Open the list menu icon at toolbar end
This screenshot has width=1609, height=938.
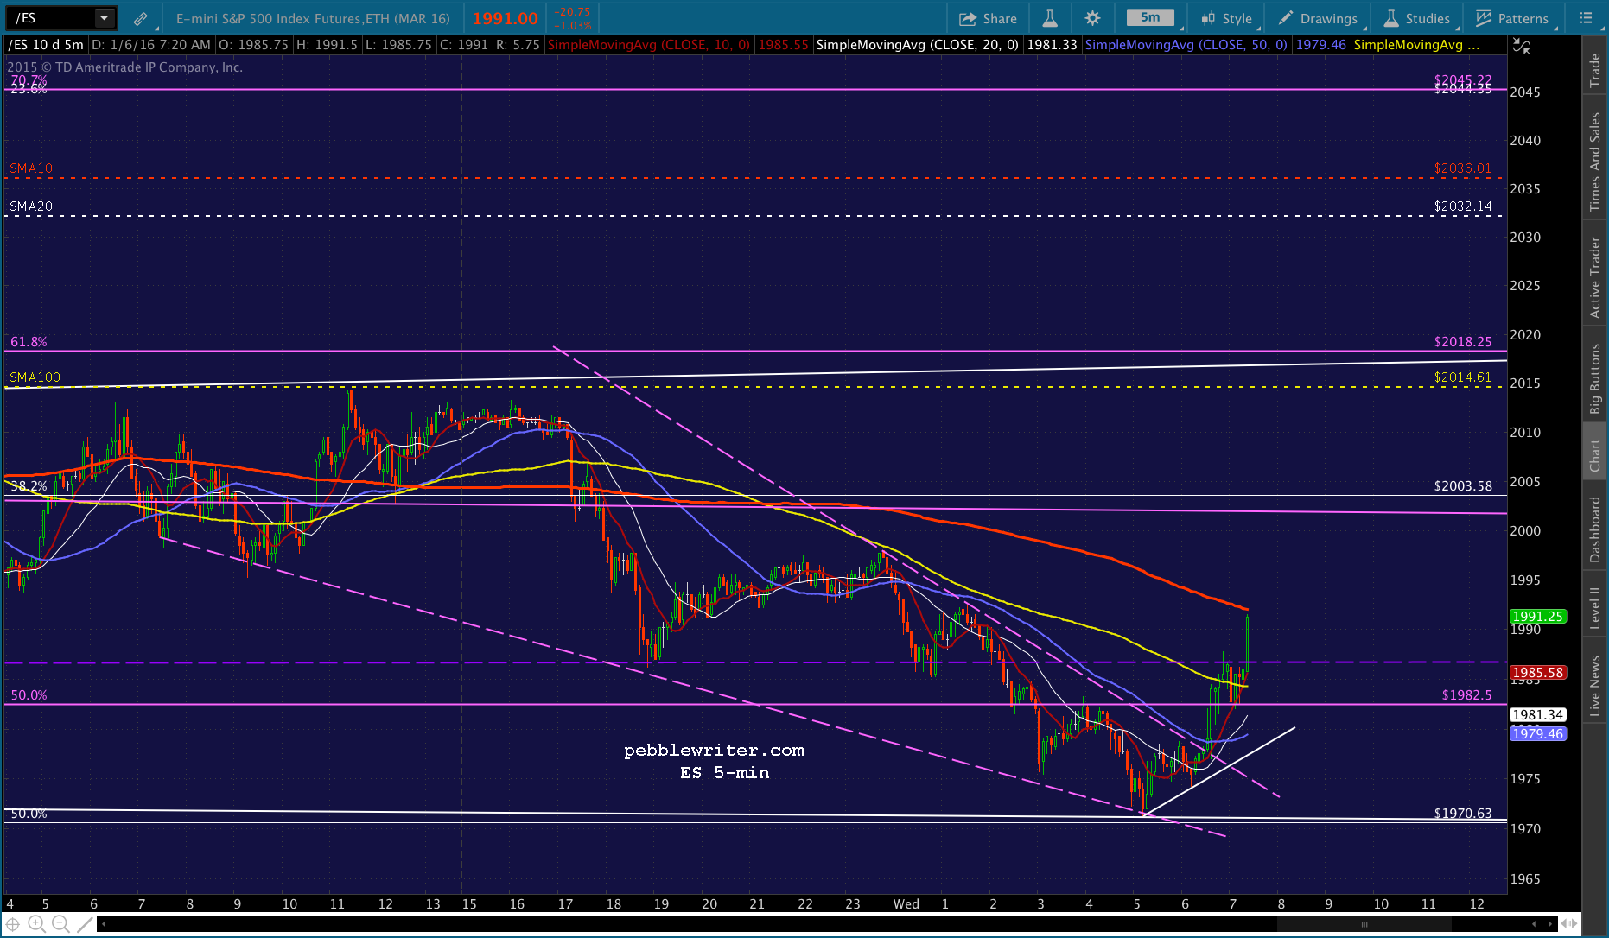[1586, 18]
